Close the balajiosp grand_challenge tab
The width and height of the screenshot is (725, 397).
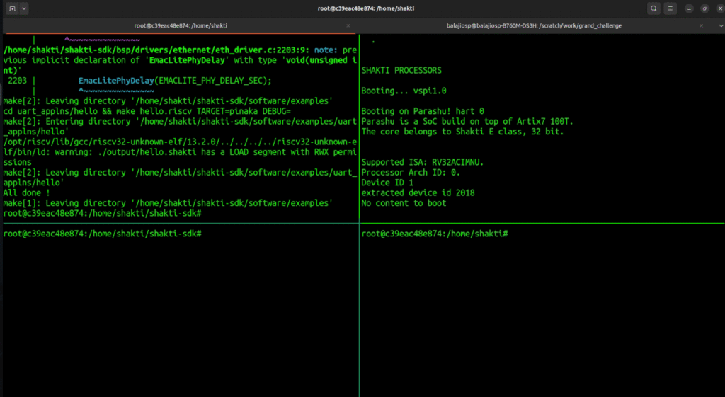pyautogui.click(x=701, y=26)
